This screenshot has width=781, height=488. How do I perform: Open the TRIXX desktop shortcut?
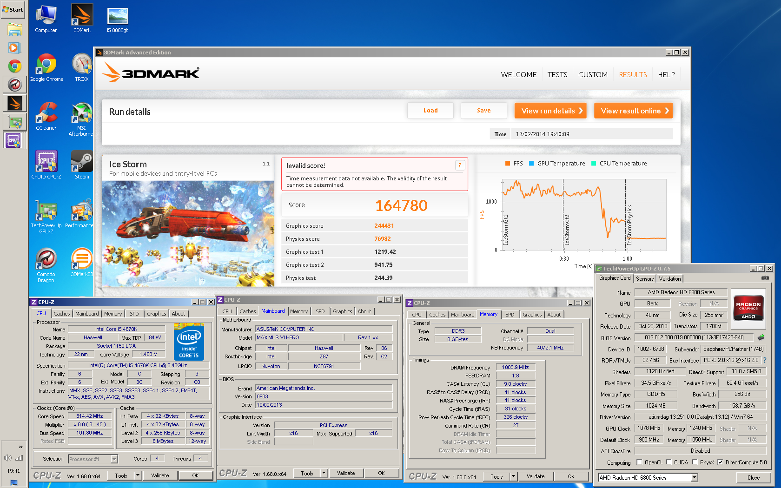tap(82, 68)
